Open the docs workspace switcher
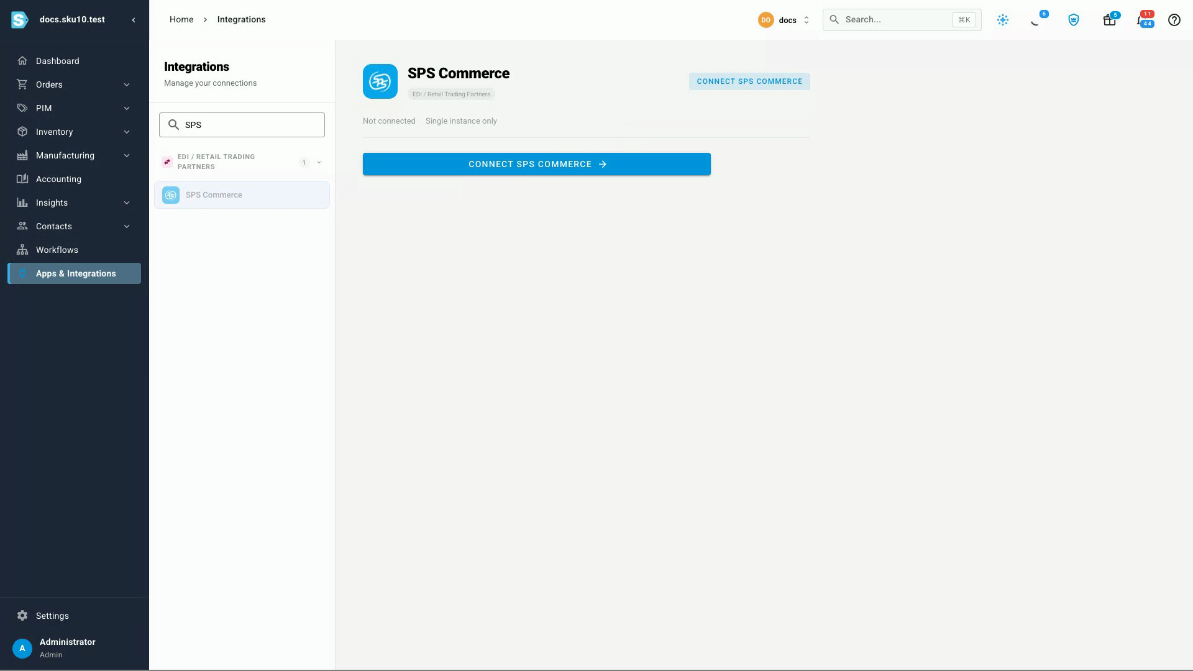The width and height of the screenshot is (1193, 671). [784, 20]
